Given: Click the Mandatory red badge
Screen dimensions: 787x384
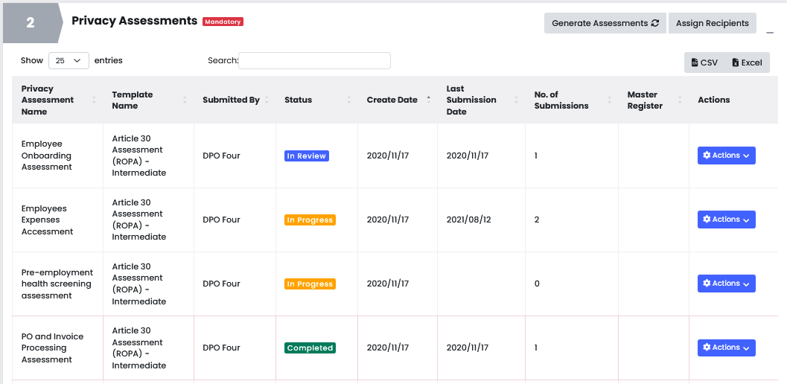Looking at the screenshot, I should point(223,22).
